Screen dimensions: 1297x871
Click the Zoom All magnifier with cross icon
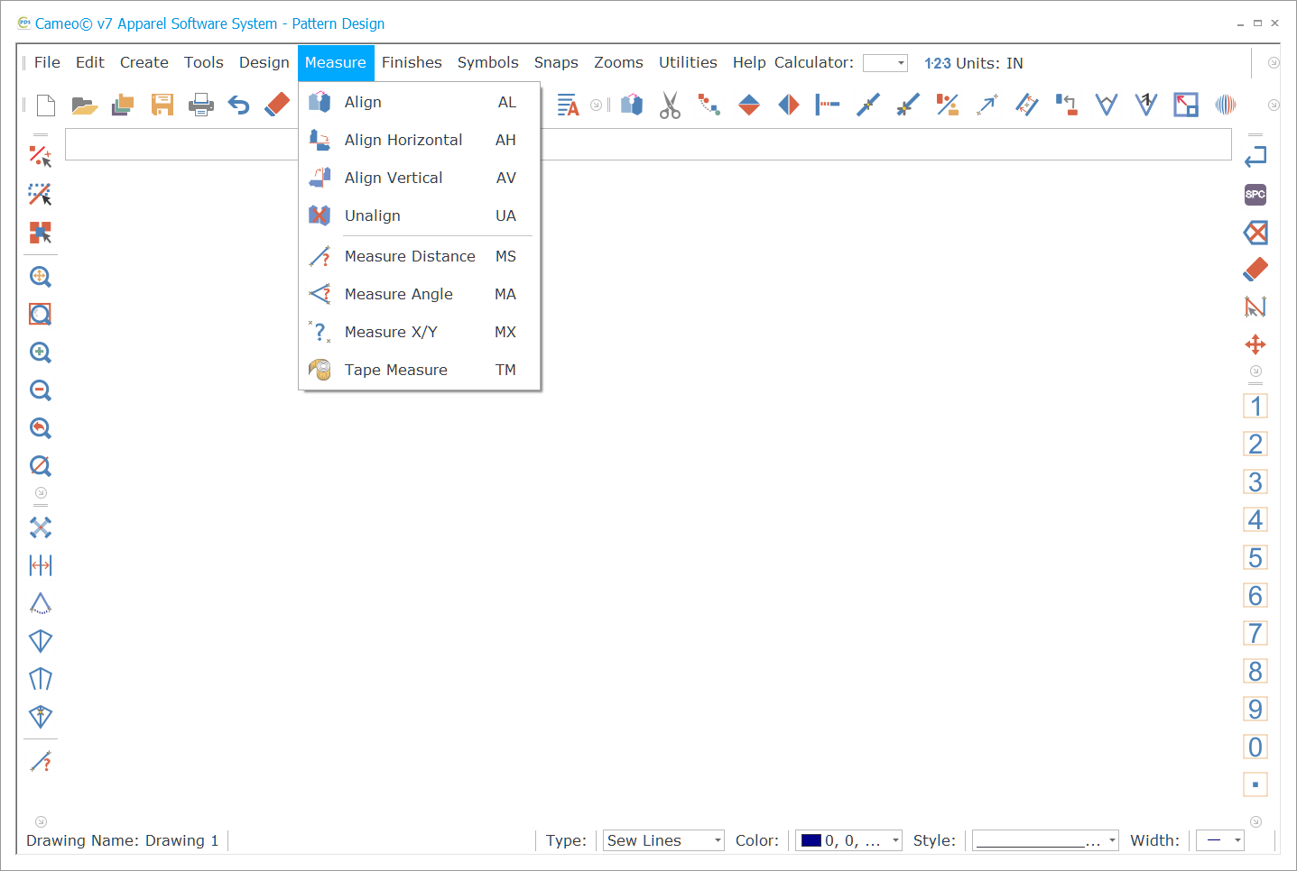tap(41, 277)
